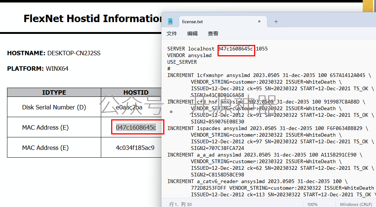Click the e0aac2ba host ID cell
This screenshot has height=207, width=376.
[x=131, y=107]
